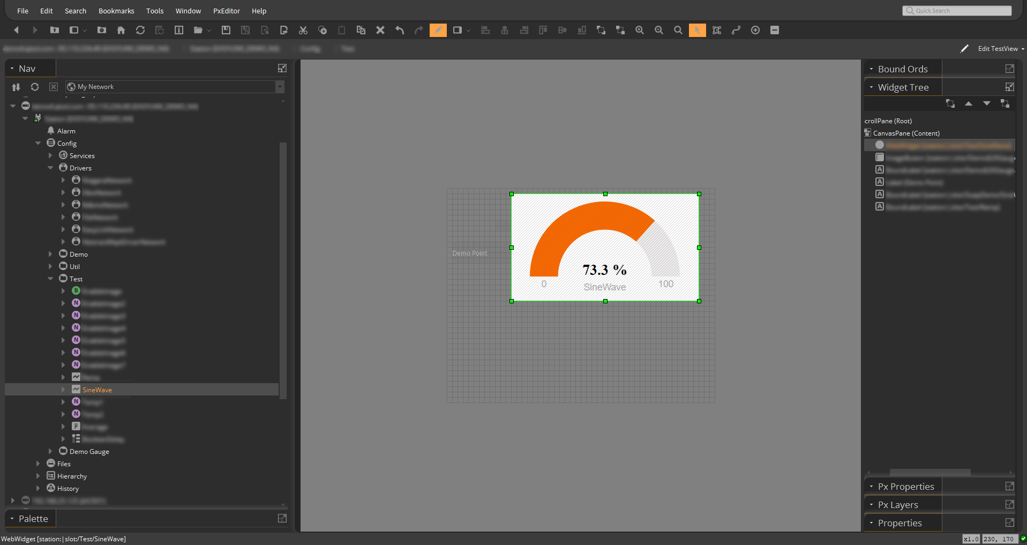Click the Home toolbar icon

[121, 30]
